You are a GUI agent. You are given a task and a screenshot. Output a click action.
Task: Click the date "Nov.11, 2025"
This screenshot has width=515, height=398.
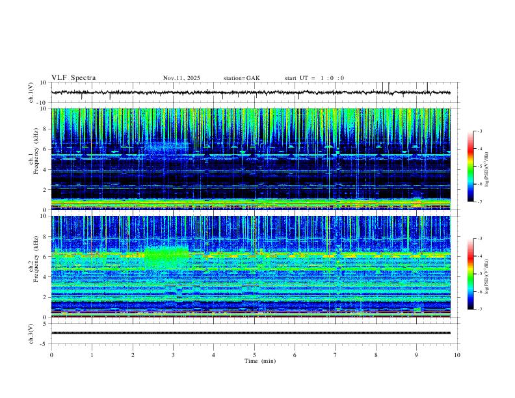pyautogui.click(x=181, y=78)
